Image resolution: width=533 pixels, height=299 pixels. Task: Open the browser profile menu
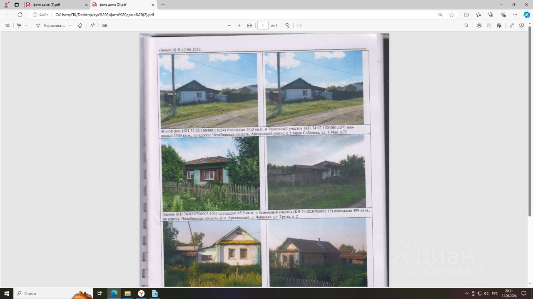point(6,5)
